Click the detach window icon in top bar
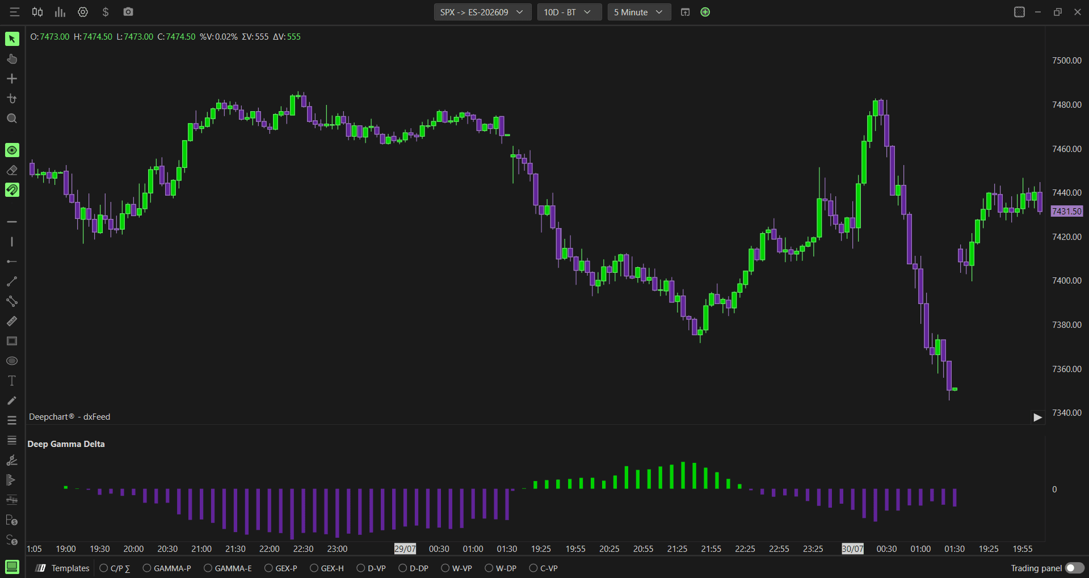1089x578 pixels. click(x=686, y=12)
